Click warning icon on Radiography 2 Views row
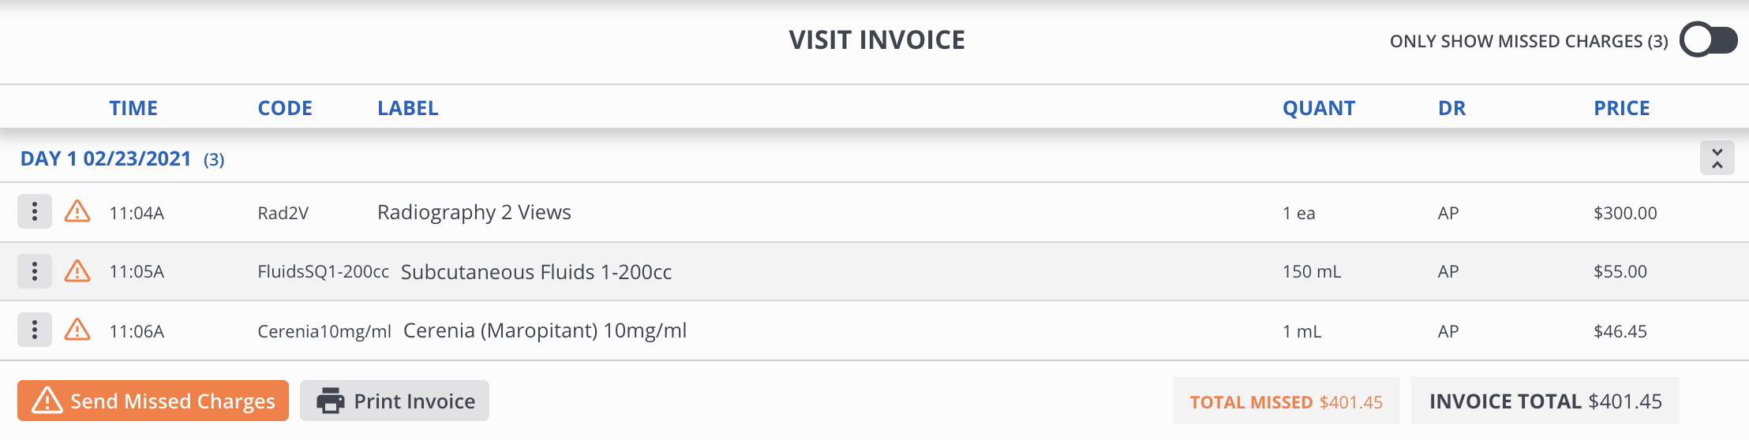This screenshot has width=1749, height=440. click(x=77, y=211)
